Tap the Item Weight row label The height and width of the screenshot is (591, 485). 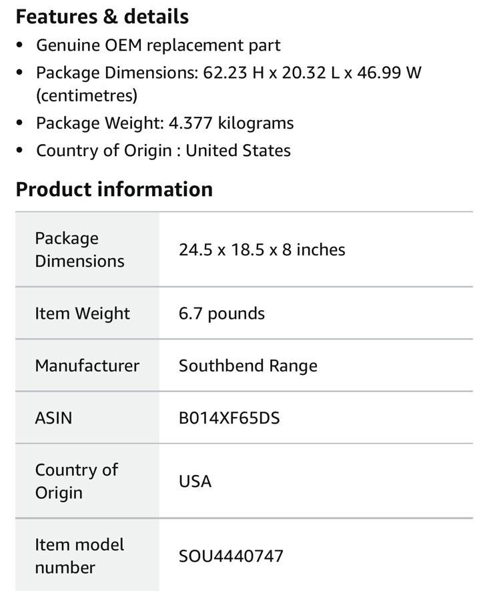click(x=82, y=314)
